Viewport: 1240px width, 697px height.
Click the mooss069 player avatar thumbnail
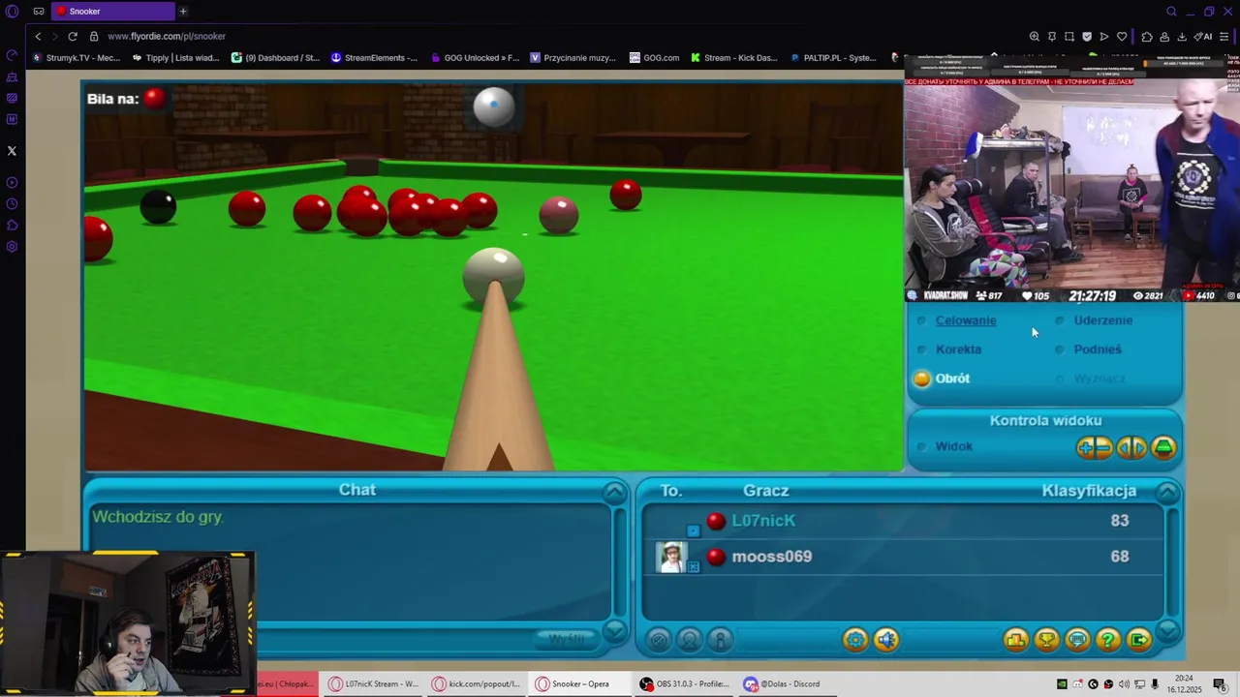[x=670, y=557]
